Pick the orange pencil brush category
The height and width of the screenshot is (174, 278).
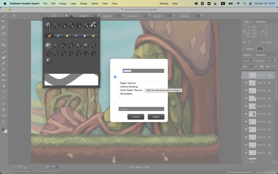point(49,36)
